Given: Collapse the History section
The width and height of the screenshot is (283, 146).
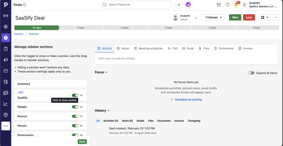Looking at the screenshot, I should 108,111.
